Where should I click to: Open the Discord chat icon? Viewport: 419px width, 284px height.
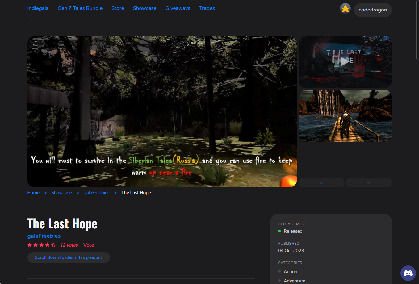tap(408, 273)
